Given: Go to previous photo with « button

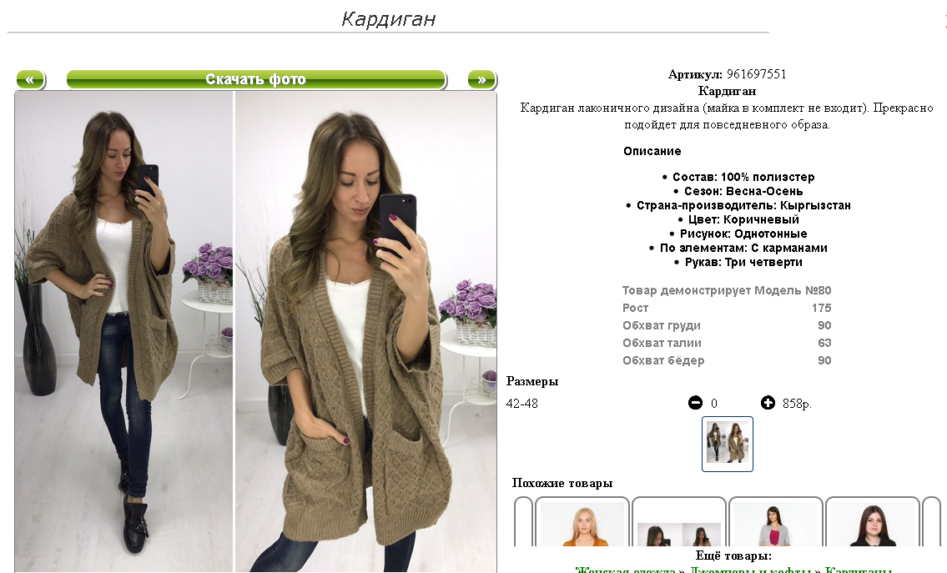Looking at the screenshot, I should click(x=30, y=80).
